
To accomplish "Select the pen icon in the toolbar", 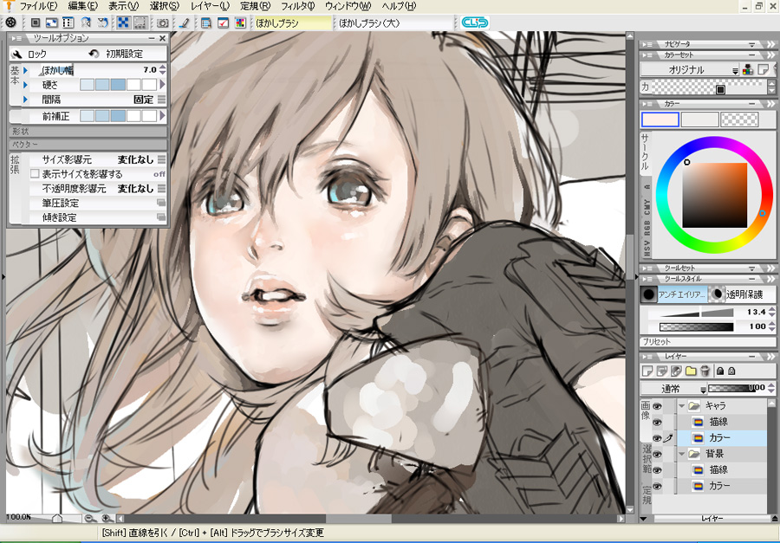I will coord(184,23).
